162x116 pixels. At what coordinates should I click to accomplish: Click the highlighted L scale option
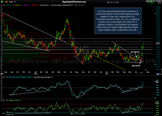coord(158,74)
